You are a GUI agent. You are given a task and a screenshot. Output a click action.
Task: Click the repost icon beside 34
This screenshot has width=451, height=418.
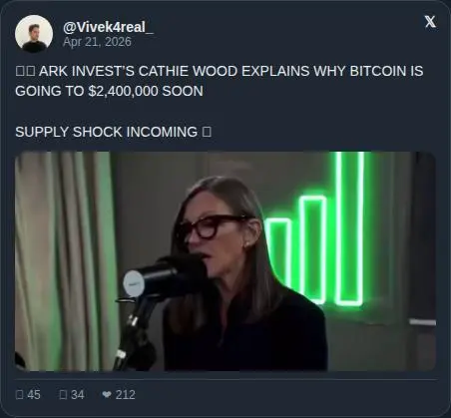(63, 395)
